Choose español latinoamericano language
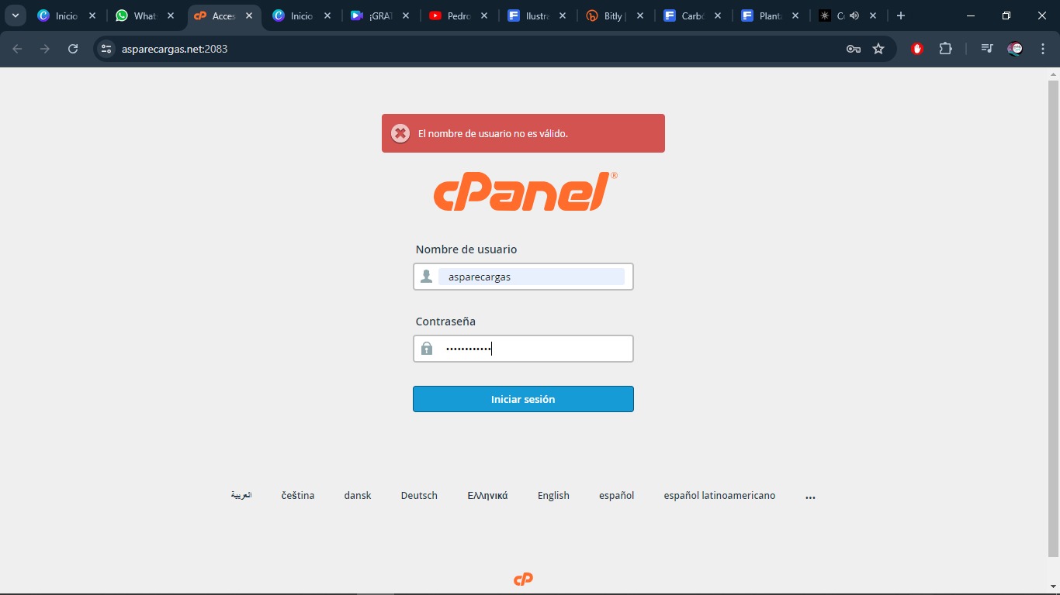This screenshot has width=1060, height=595. pyautogui.click(x=719, y=496)
